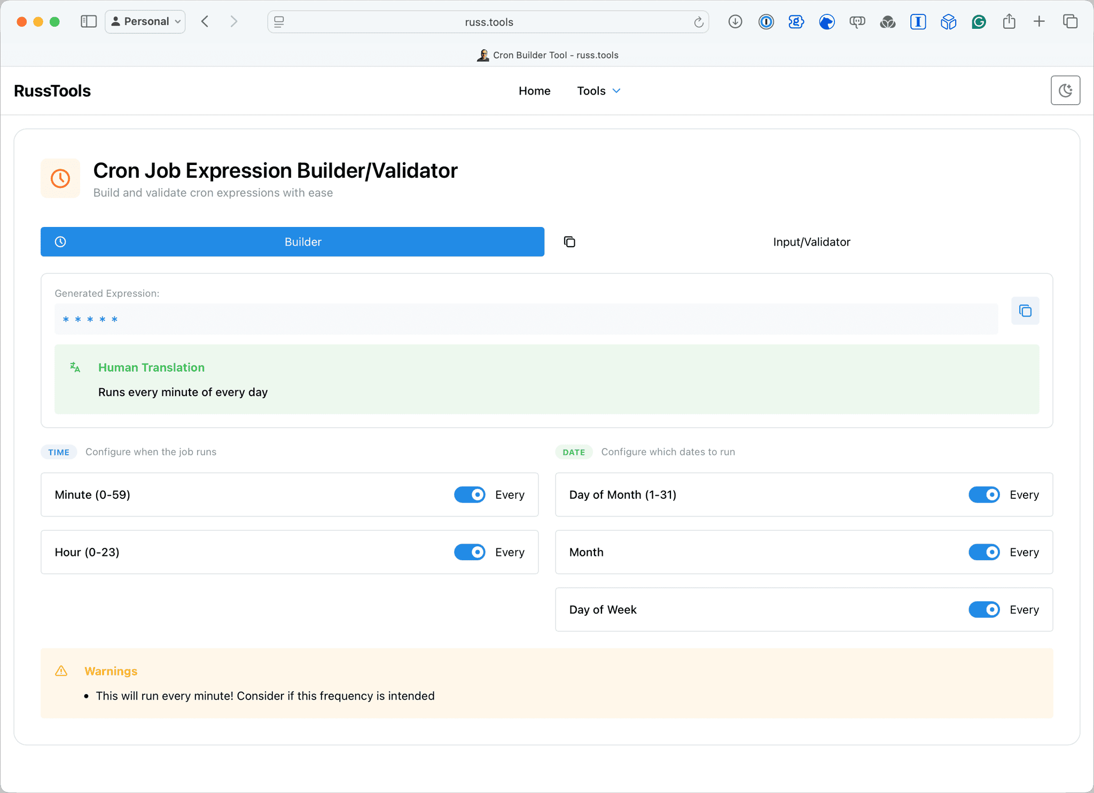Reload page using the refresh icon
The image size is (1094, 793).
[698, 22]
